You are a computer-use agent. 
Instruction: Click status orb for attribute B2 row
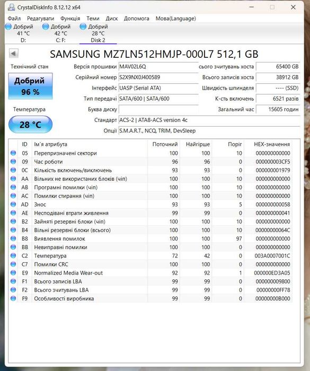pos(13,222)
